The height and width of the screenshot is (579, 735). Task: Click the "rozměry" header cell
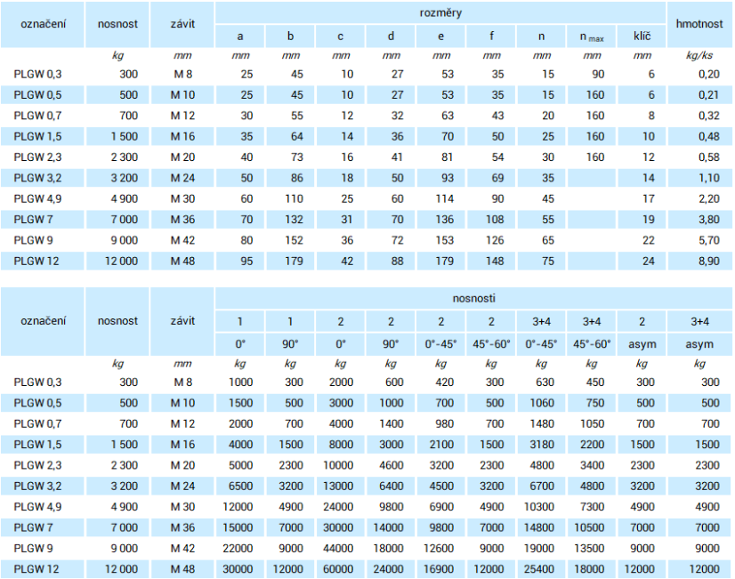[440, 13]
